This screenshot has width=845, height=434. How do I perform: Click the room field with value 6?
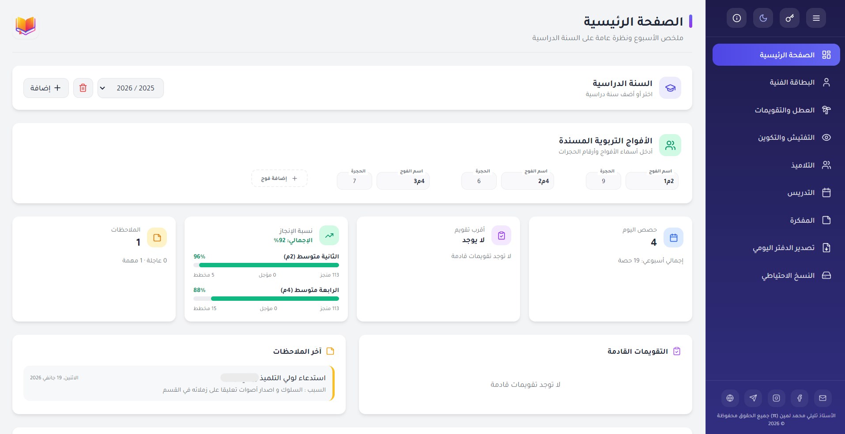tap(479, 181)
